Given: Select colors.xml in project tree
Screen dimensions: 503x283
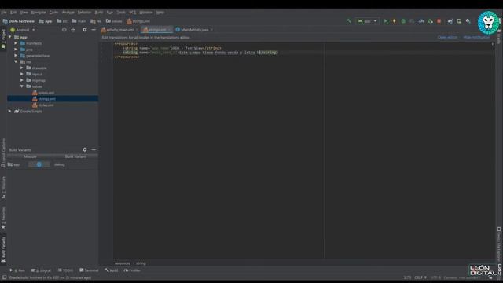Looking at the screenshot, I should coord(43,93).
